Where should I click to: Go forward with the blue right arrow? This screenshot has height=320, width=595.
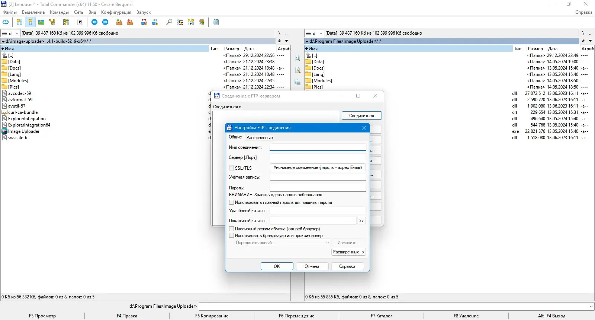pyautogui.click(x=105, y=22)
